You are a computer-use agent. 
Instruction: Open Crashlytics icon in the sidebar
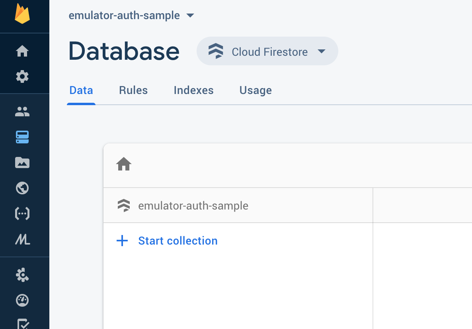[x=22, y=275]
